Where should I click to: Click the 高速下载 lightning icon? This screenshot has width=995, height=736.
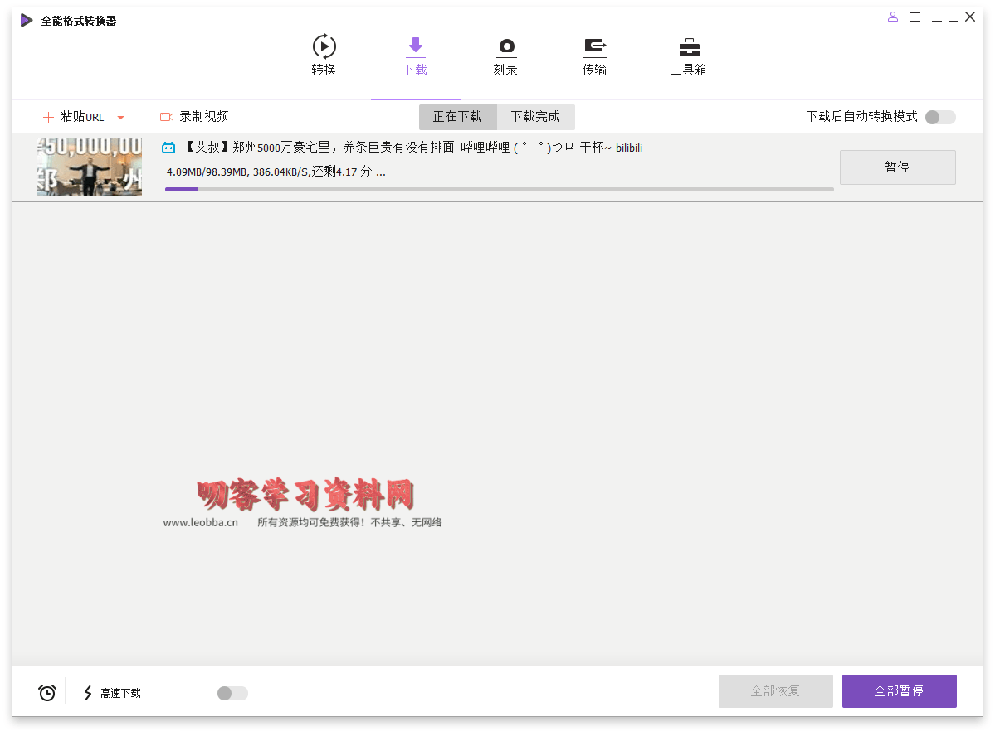point(87,691)
